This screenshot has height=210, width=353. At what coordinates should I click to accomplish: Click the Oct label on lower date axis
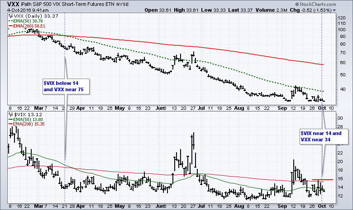pyautogui.click(x=322, y=206)
